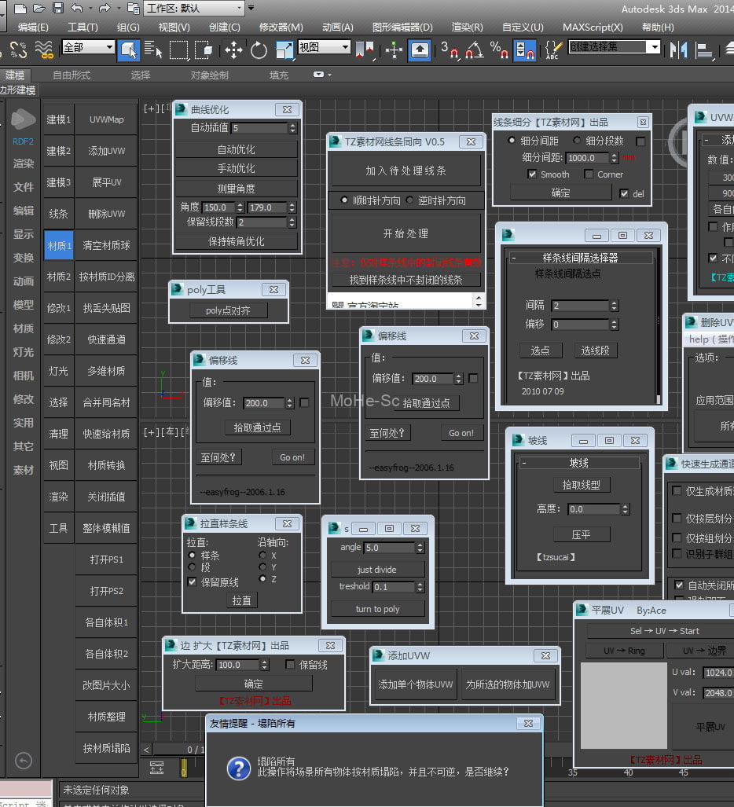The image size is (734, 807).
Task: Open the 全部 selection filter dropdown
Action: [88, 47]
